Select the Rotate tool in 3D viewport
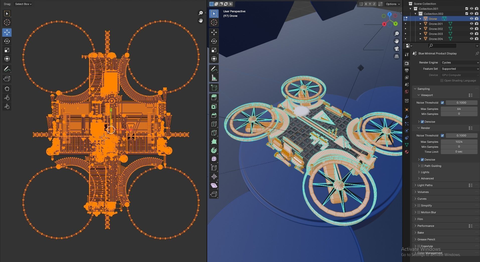Image resolution: width=480 pixels, height=262 pixels. tap(214, 41)
